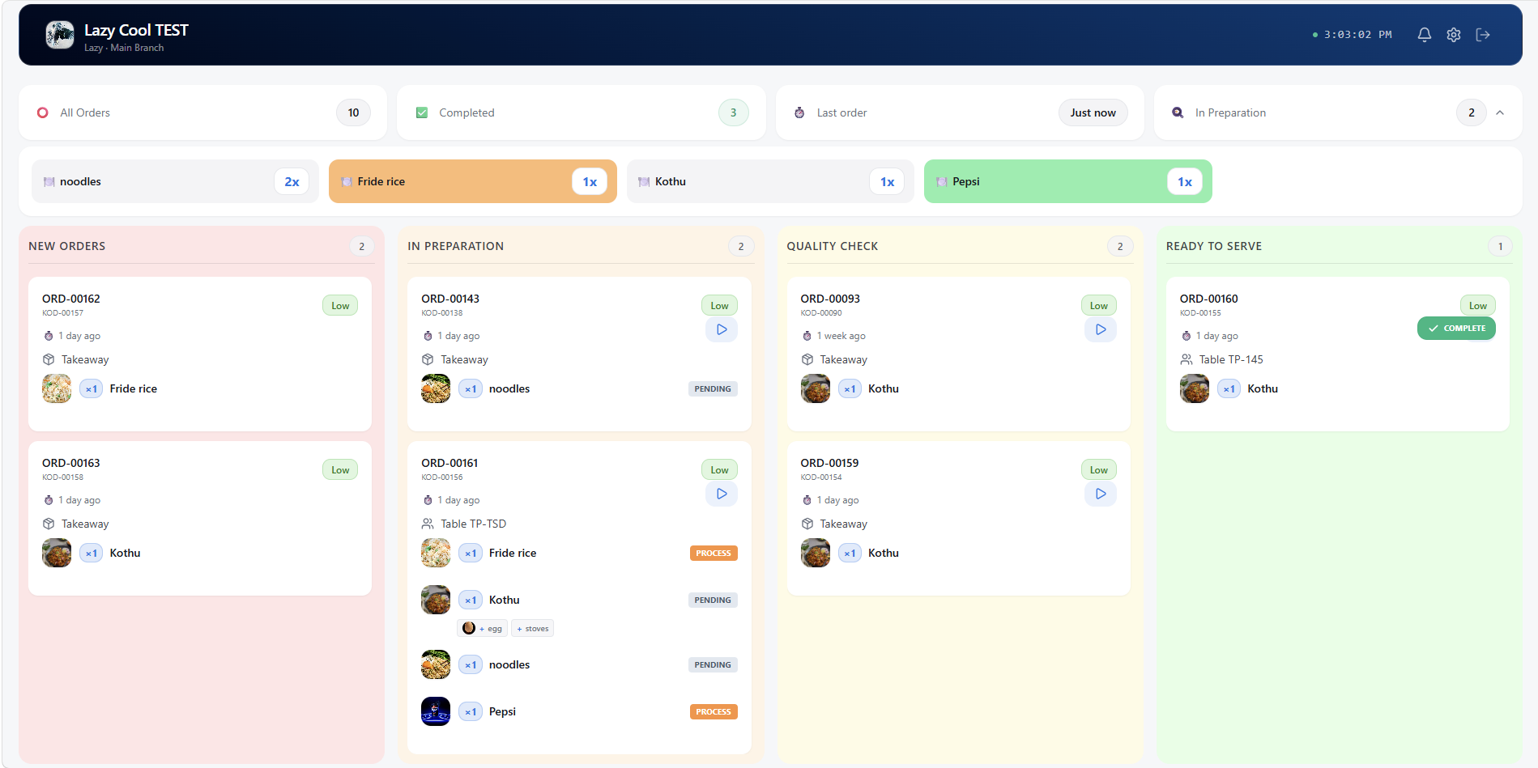Click play icon on ORD-00159
Image resolution: width=1538 pixels, height=768 pixels.
[x=1101, y=494]
